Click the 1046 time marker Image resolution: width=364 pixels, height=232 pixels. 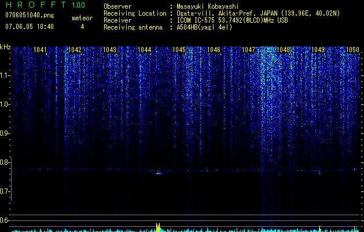[x=214, y=49]
